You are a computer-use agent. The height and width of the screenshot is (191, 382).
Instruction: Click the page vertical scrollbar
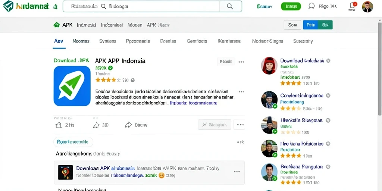[x=380, y=68]
